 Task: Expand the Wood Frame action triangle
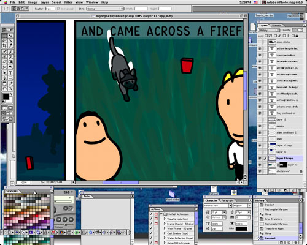point(165,228)
